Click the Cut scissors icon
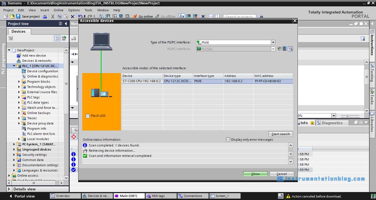376x200 pixels. pos(53,16)
